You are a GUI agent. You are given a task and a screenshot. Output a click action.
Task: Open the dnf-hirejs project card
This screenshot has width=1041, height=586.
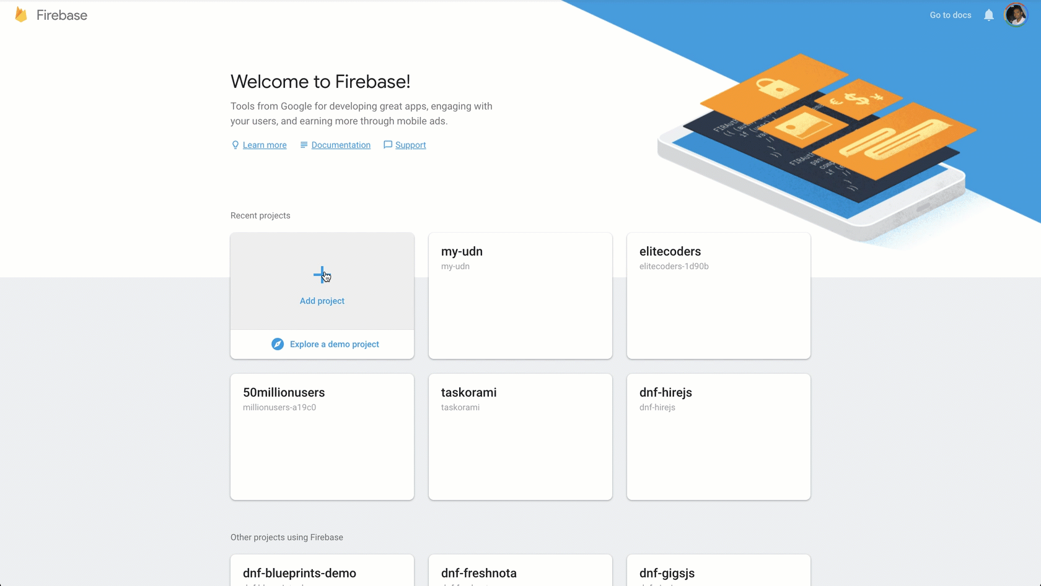(x=719, y=437)
